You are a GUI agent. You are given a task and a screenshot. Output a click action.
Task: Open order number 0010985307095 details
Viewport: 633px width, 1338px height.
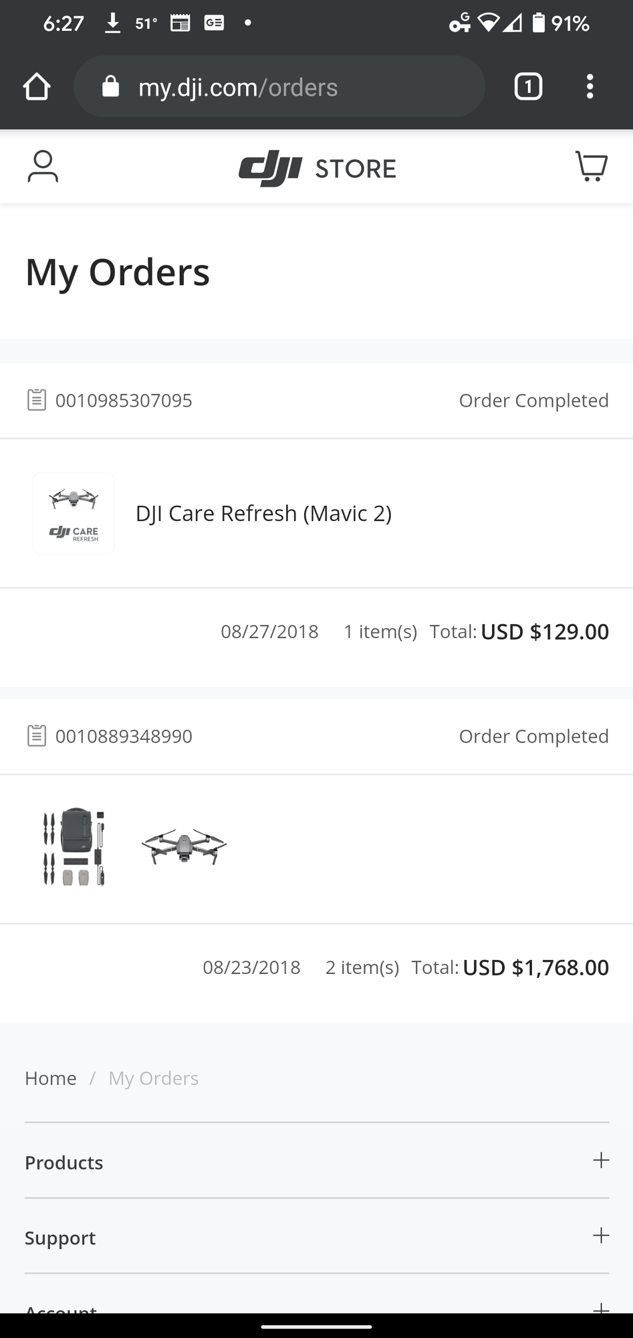point(124,400)
